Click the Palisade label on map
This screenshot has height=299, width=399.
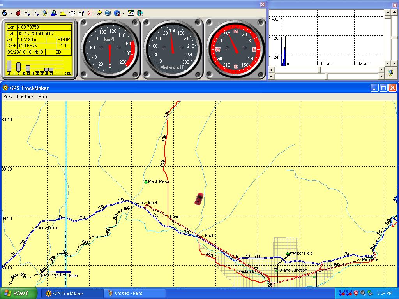pos(370,259)
